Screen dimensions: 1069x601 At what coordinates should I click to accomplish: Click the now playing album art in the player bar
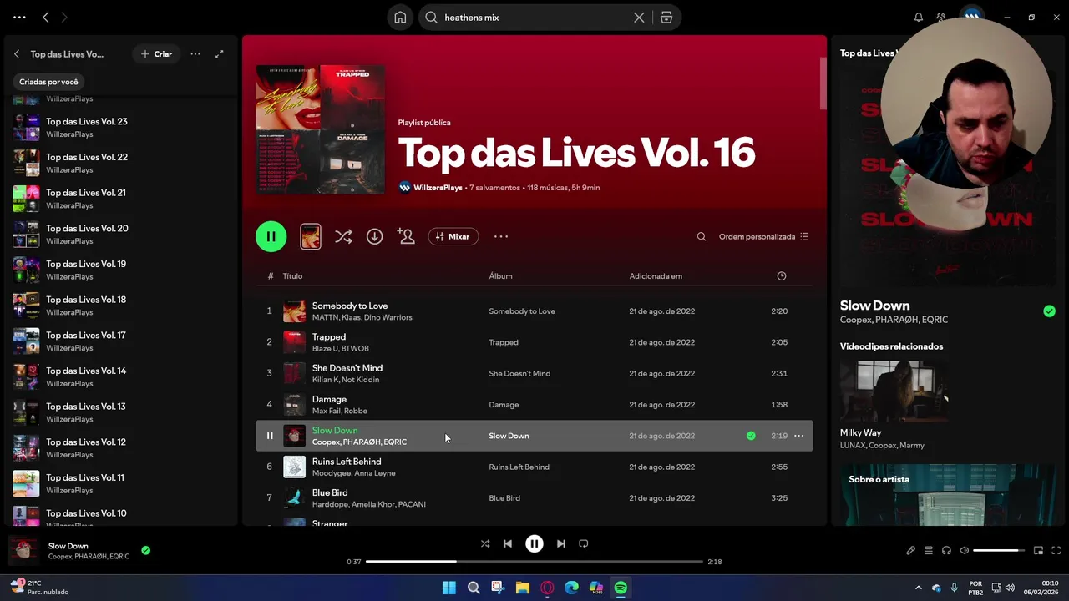[x=23, y=551]
